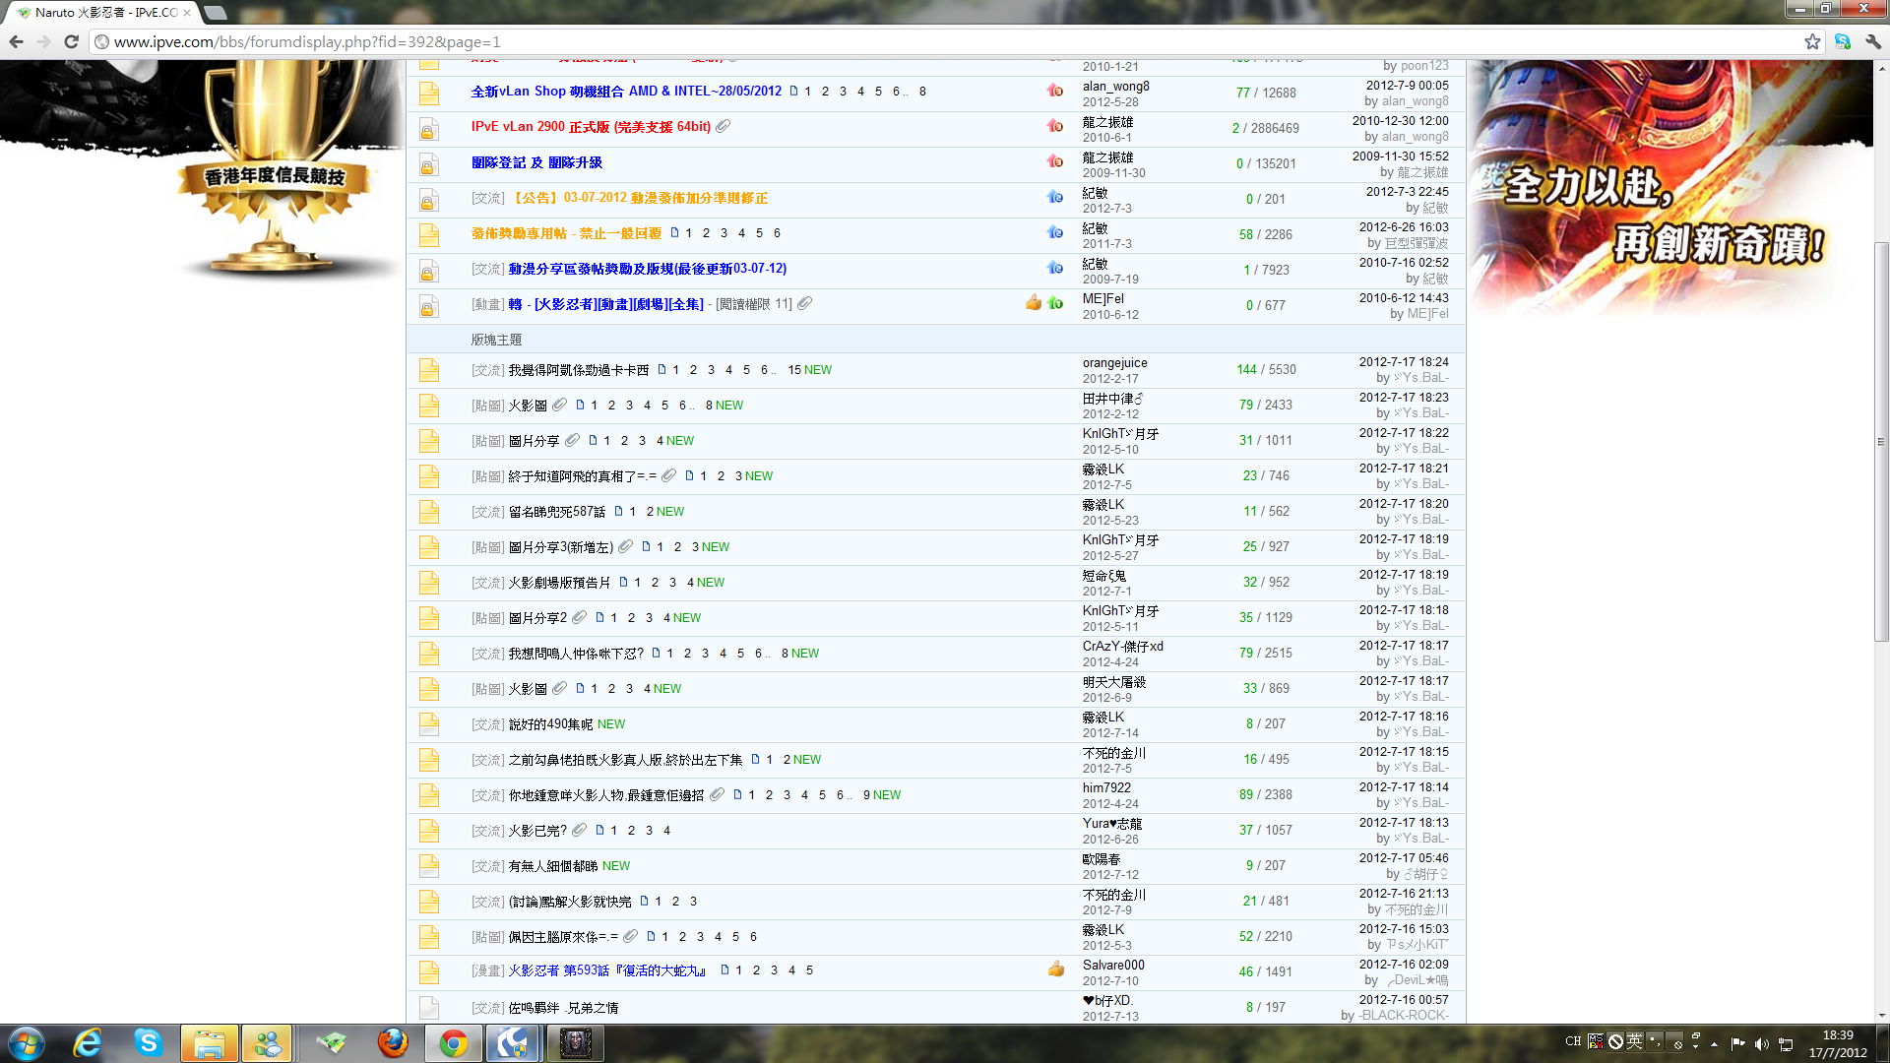The width and height of the screenshot is (1890, 1063).
Task: Bookmark page with the star icon
Action: tap(1812, 41)
